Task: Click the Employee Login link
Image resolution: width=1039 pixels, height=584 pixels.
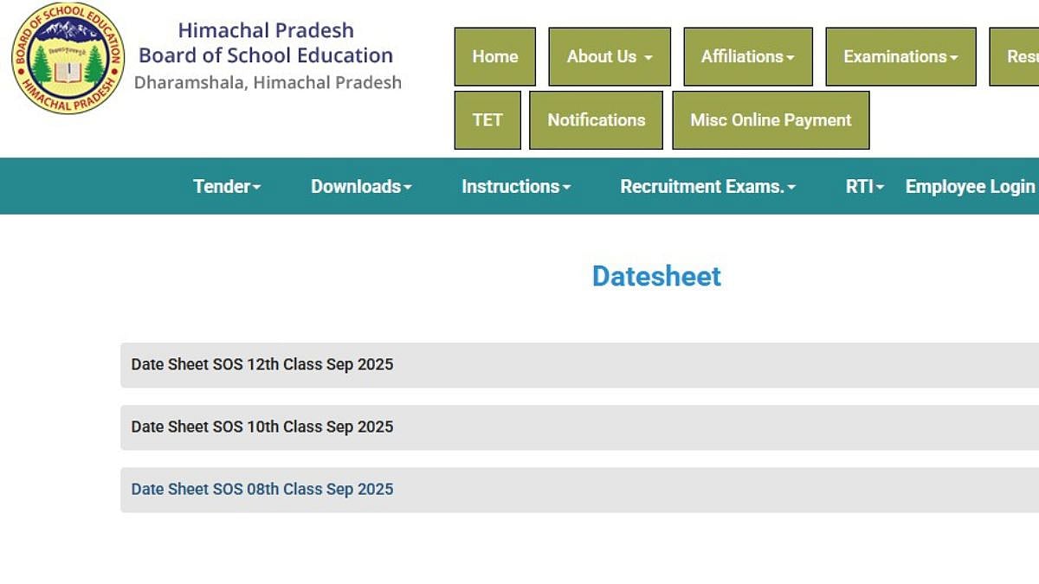Action: pyautogui.click(x=970, y=186)
